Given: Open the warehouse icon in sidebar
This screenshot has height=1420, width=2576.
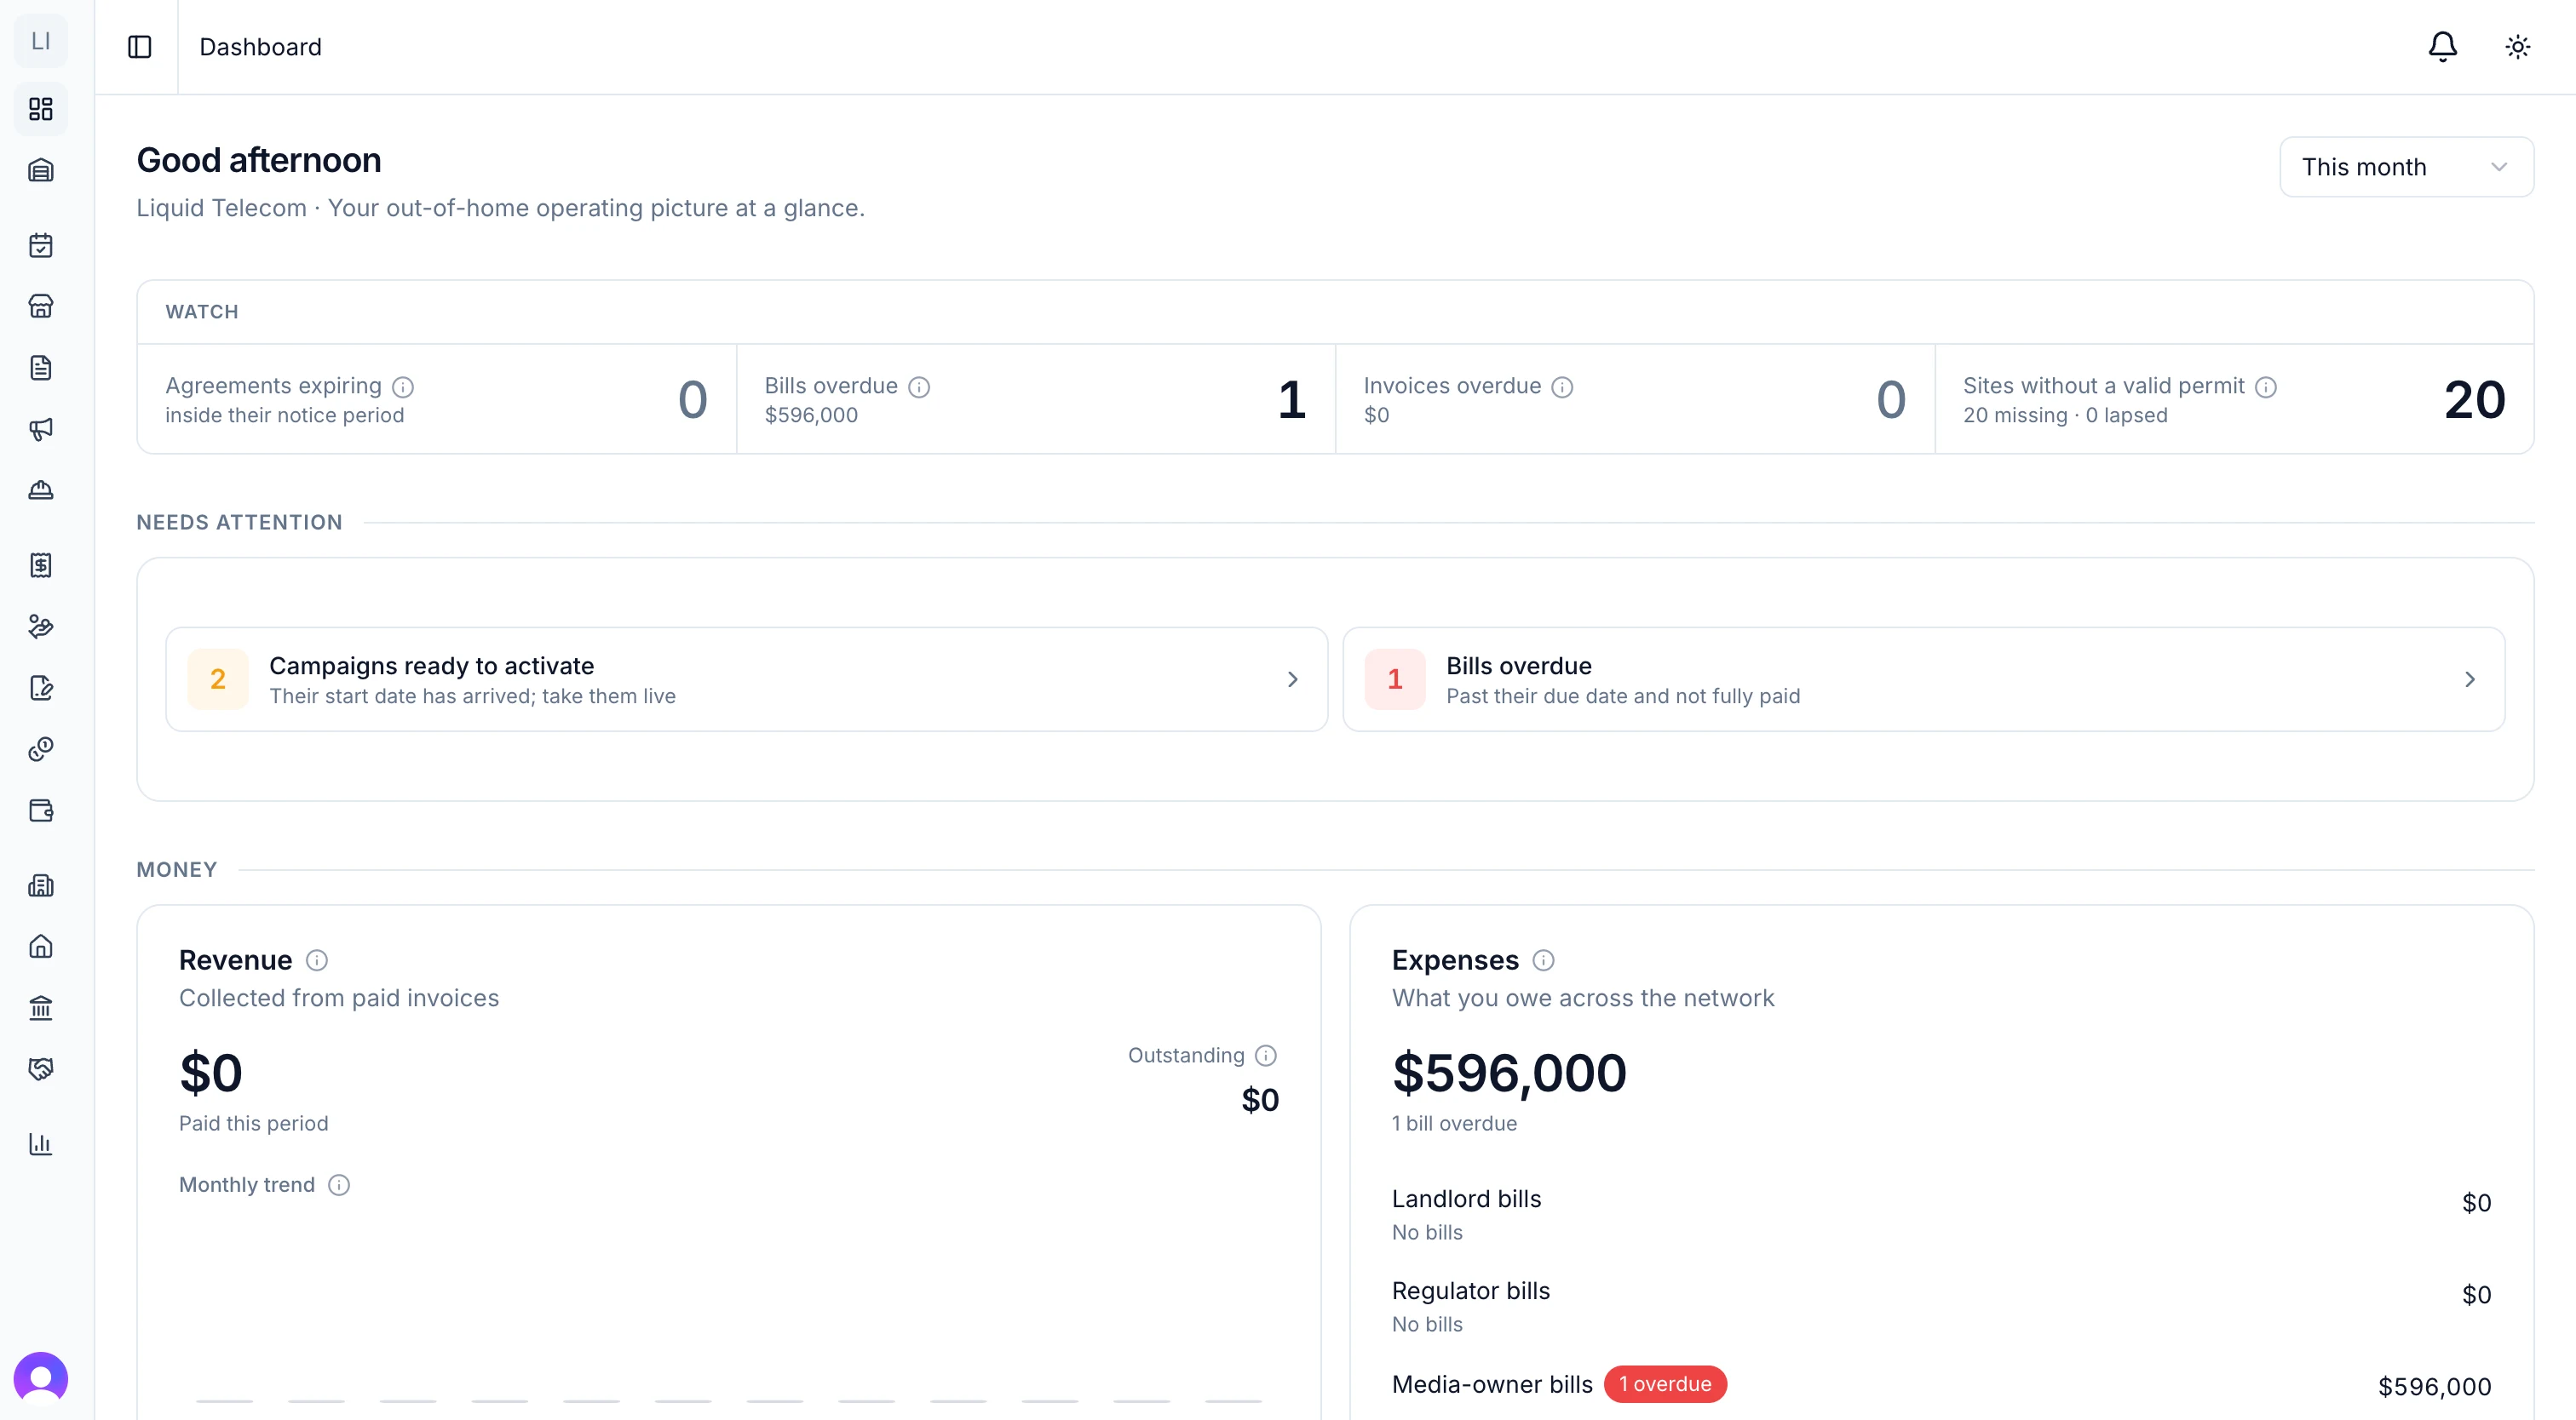Looking at the screenshot, I should click(x=41, y=170).
